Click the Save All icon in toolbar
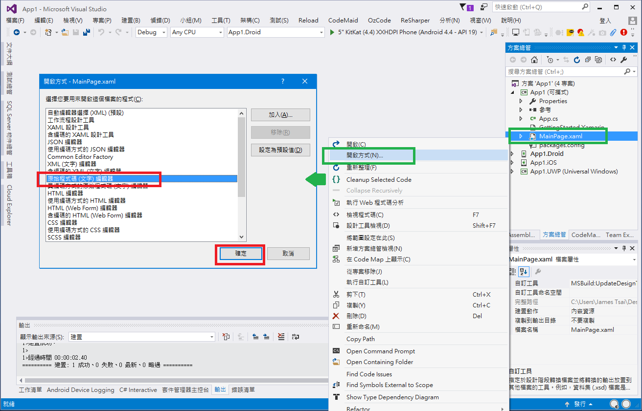This screenshot has height=411, width=642. click(86, 32)
